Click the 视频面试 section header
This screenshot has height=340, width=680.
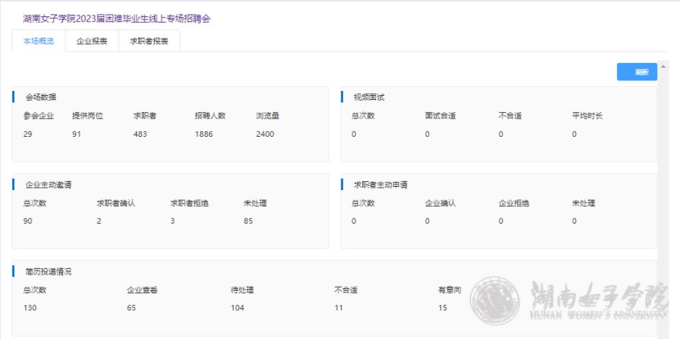[x=369, y=97]
